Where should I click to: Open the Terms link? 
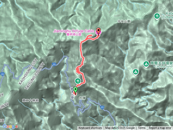pyautogui.click(x=142, y=128)
